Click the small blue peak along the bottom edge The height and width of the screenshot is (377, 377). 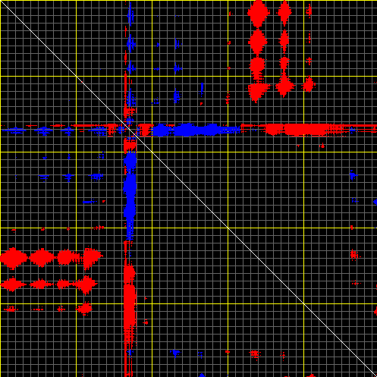point(175,353)
